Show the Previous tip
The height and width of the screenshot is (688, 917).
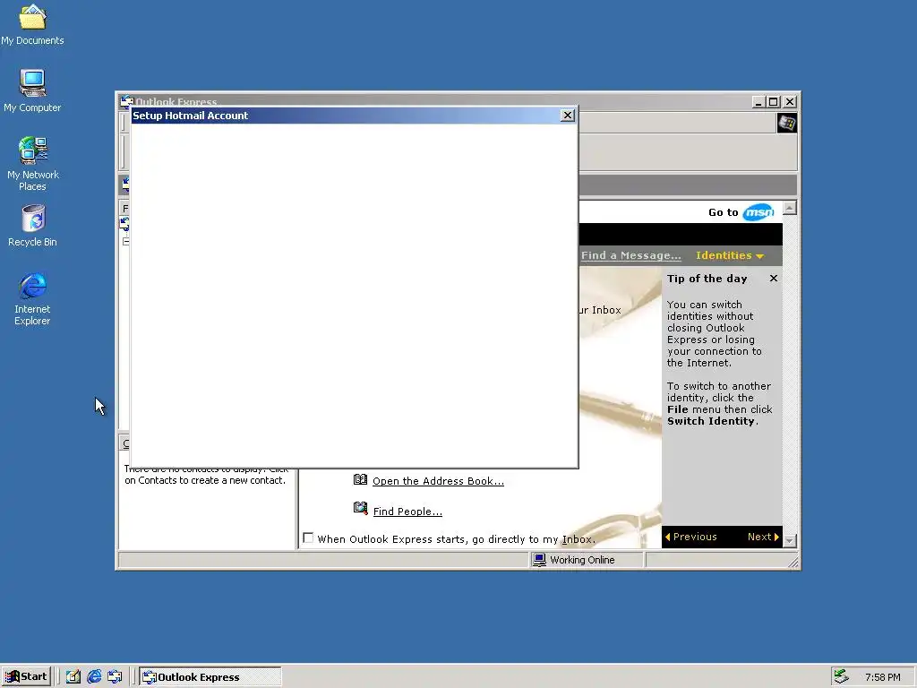690,537
